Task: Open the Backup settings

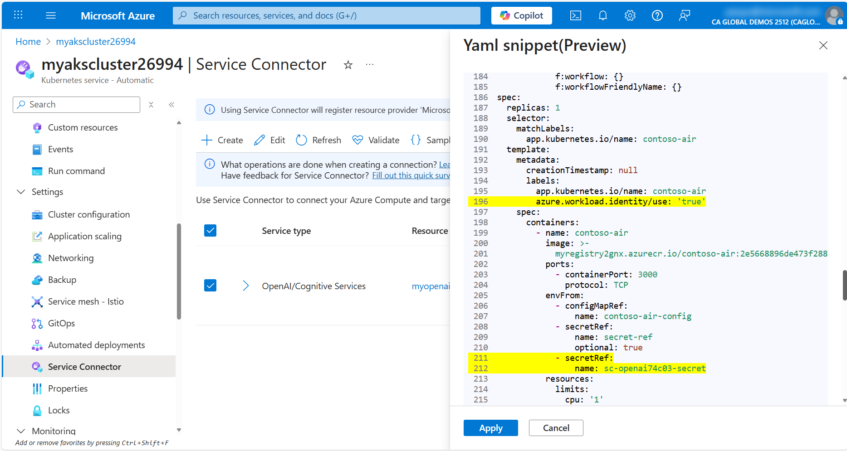Action: (x=62, y=279)
